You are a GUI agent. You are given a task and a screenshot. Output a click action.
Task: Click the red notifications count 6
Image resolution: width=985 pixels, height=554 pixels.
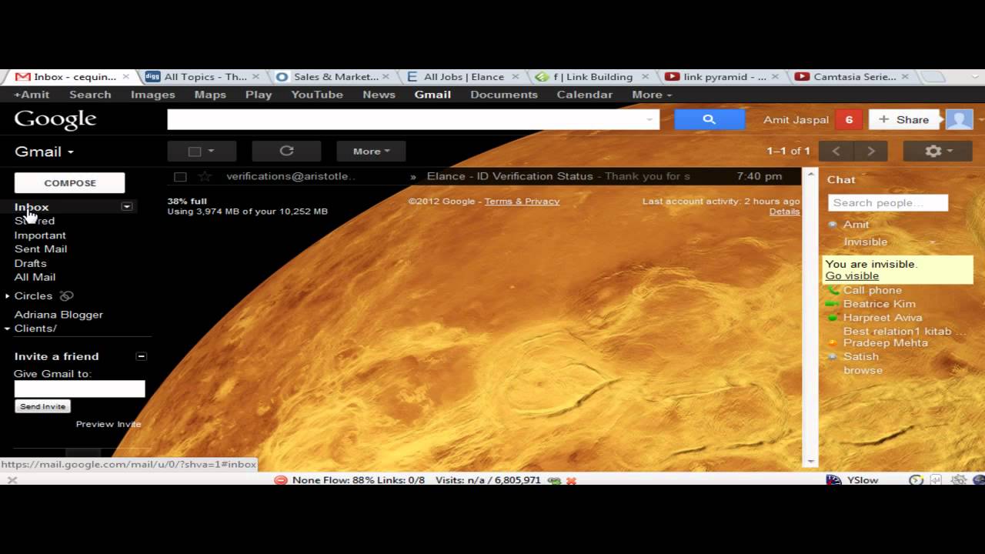click(849, 119)
